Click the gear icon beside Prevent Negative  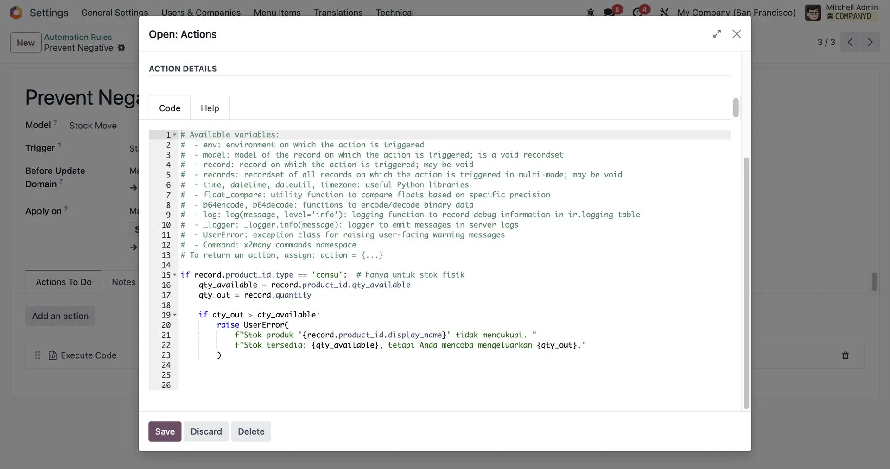pyautogui.click(x=121, y=48)
